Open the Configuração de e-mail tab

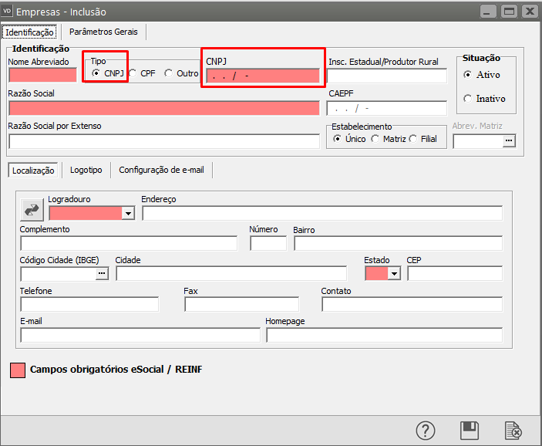[x=161, y=170]
